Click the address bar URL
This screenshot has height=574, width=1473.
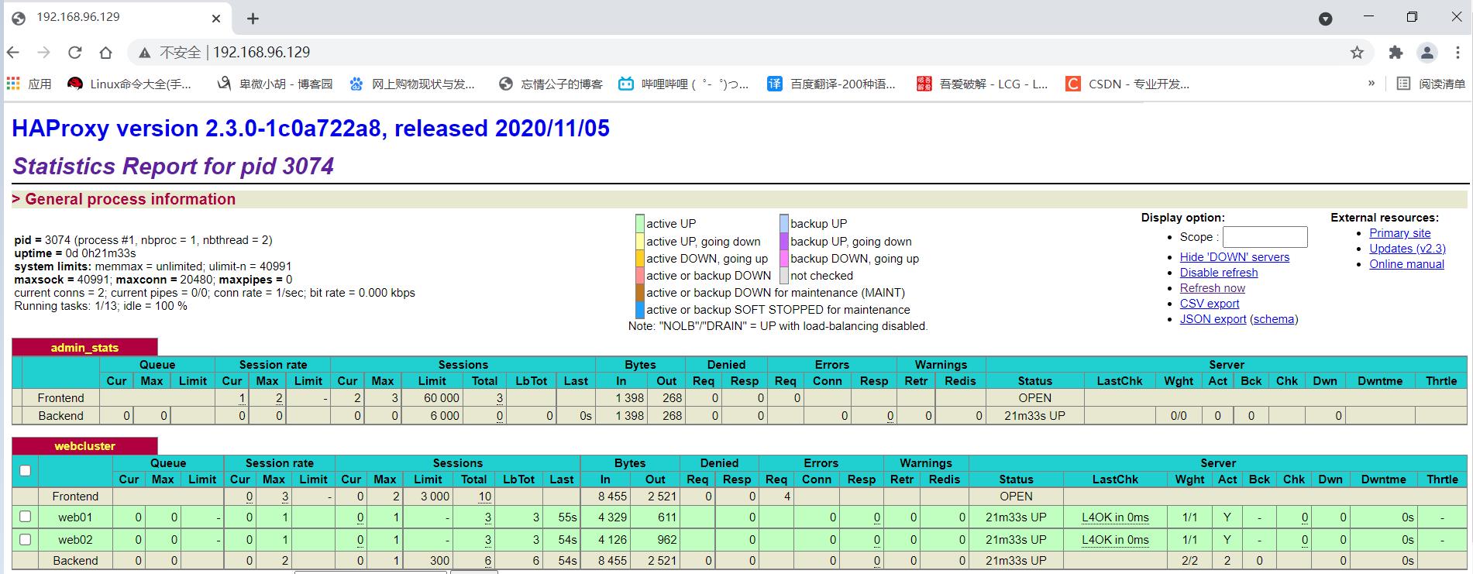point(261,52)
